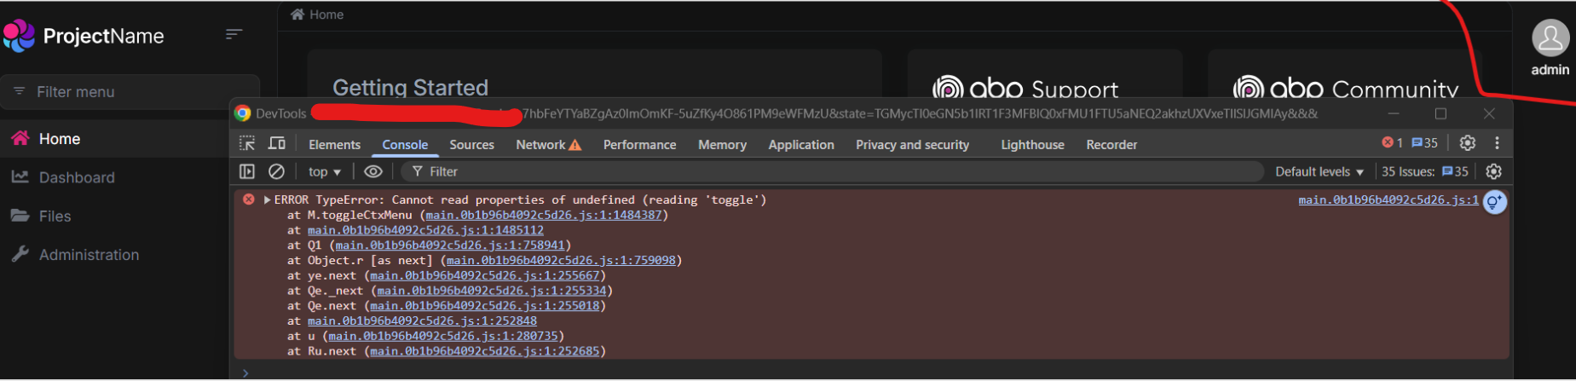Image resolution: width=1576 pixels, height=381 pixels.
Task: Open the toggleCtxMenu source link
Action: 544,216
